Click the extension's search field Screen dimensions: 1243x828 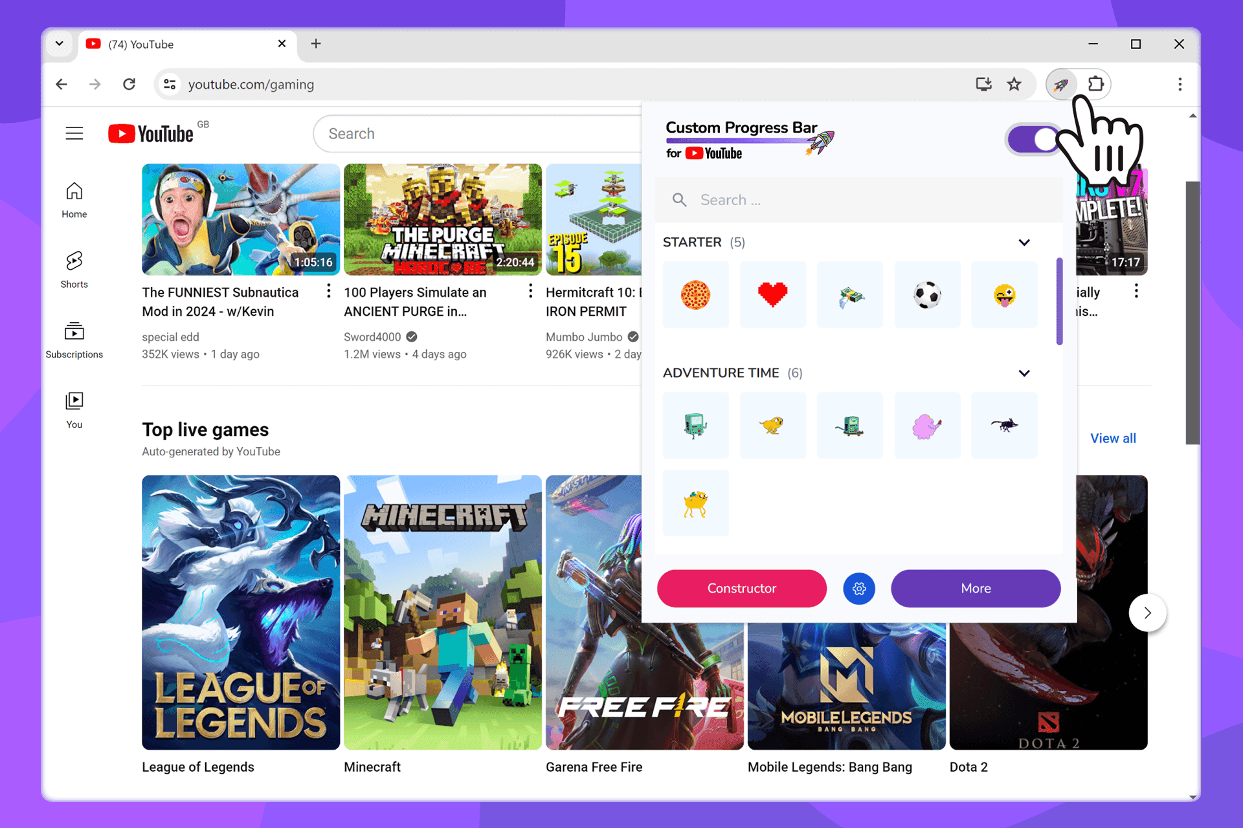[x=842, y=200]
